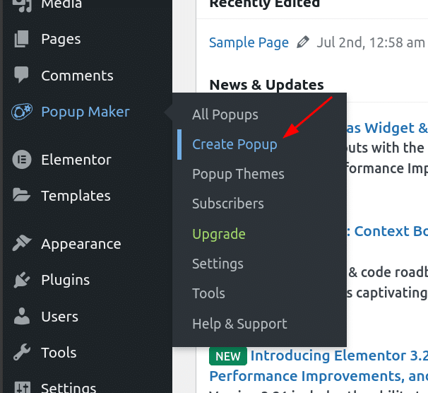
Task: Open Popup Themes from the submenu
Action: (x=238, y=175)
